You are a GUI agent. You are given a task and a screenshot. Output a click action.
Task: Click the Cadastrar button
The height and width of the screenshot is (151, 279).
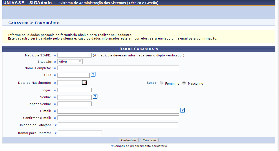click(129, 140)
